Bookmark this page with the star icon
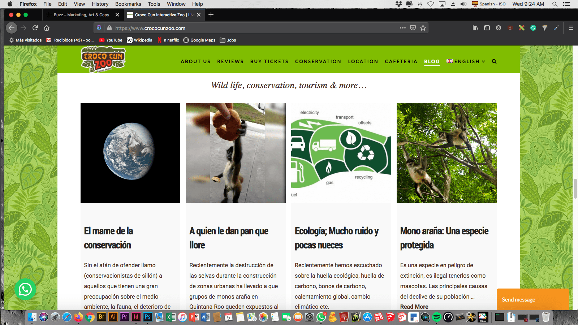The width and height of the screenshot is (578, 325). coord(423,28)
